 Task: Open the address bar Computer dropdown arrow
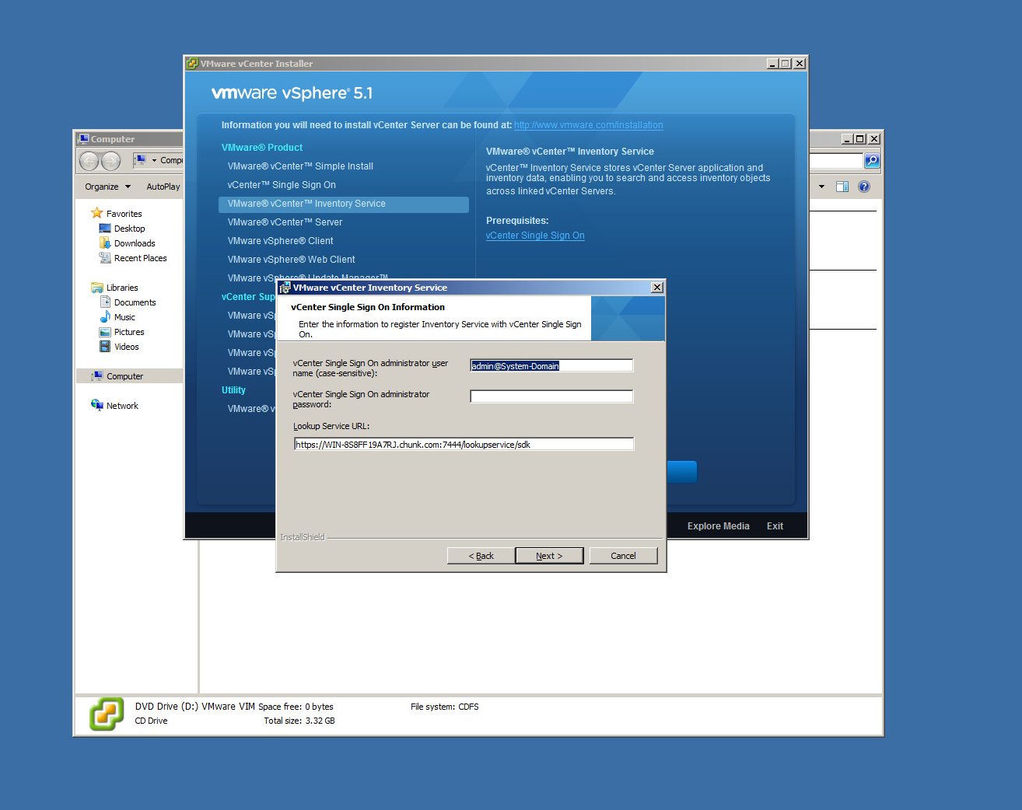click(154, 161)
